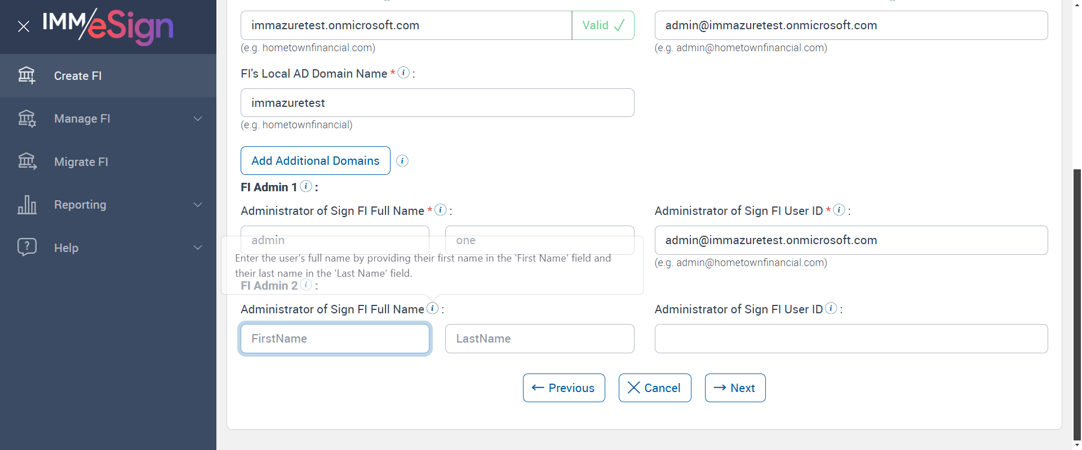Viewport: 1082px width, 450px height.
Task: Click info icon beside FI Admin 2 User ID label
Action: tap(831, 308)
